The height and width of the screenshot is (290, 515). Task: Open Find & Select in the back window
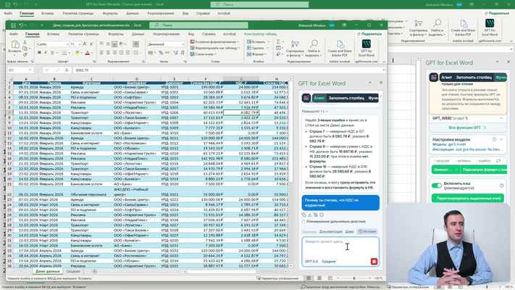point(437,28)
